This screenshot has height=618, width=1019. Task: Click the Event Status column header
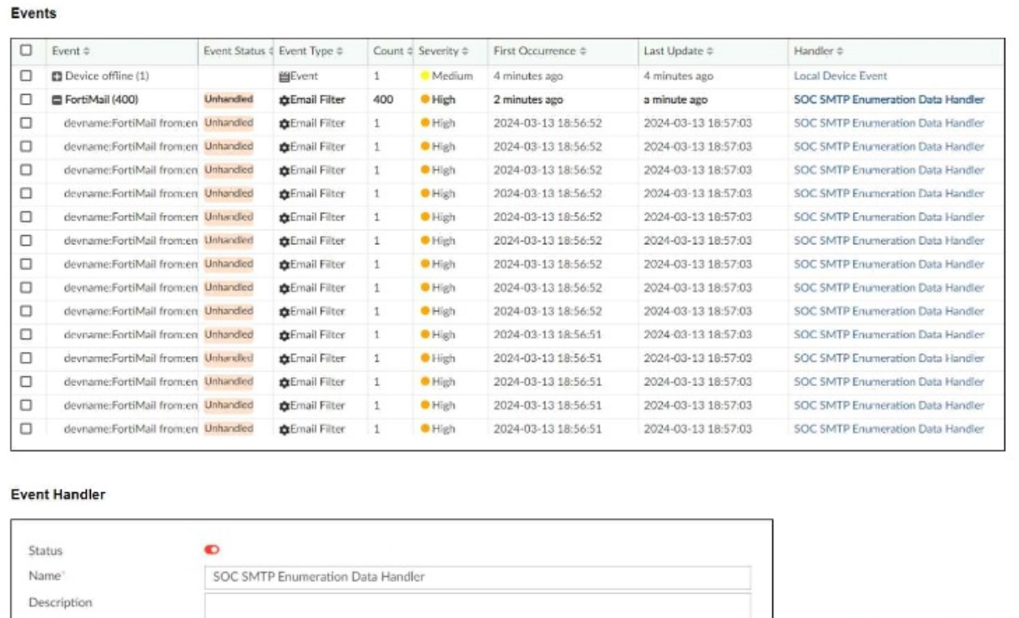[x=234, y=52]
